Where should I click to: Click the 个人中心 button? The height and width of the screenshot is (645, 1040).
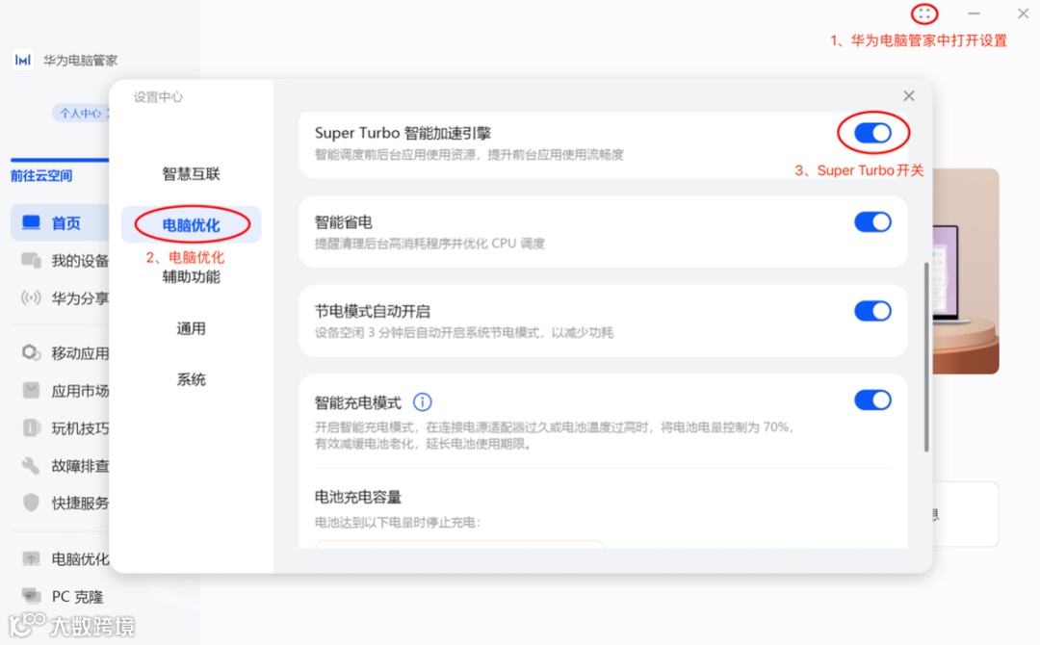[81, 113]
